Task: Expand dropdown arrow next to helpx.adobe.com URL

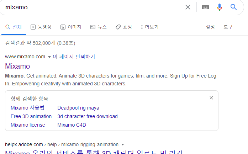Action: pyautogui.click(x=123, y=144)
